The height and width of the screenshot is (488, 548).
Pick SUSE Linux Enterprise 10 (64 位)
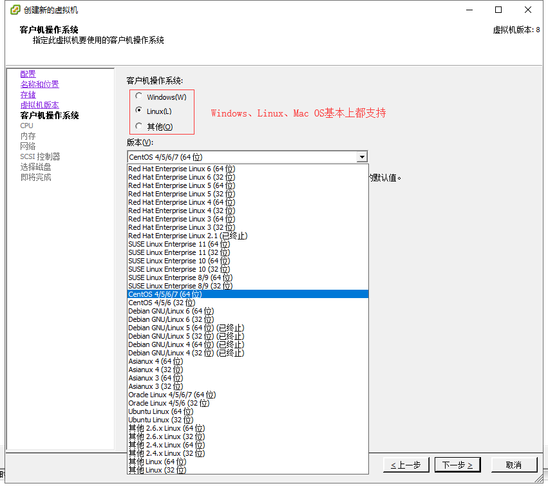tap(248, 261)
